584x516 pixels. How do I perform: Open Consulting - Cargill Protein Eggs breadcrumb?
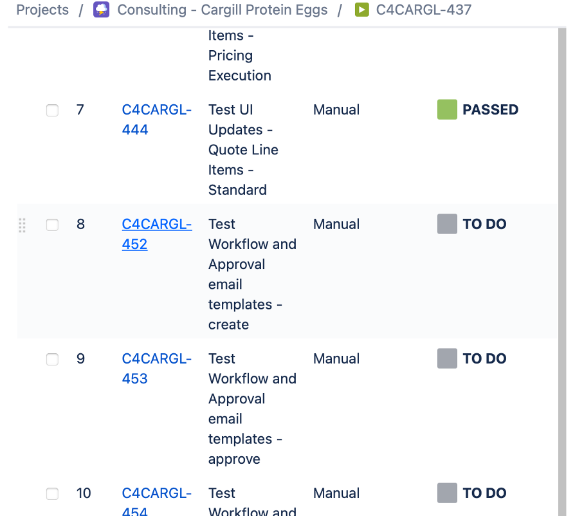tap(222, 10)
